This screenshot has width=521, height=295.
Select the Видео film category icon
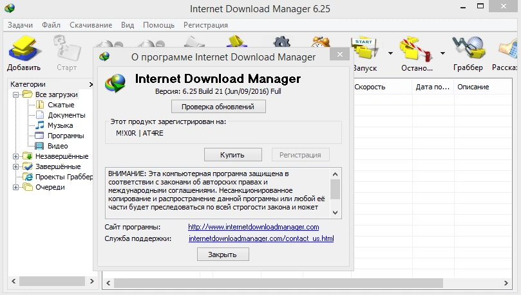pos(39,146)
